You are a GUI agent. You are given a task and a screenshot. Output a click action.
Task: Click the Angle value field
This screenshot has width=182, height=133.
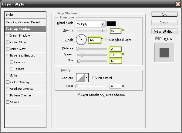[x=94, y=40]
